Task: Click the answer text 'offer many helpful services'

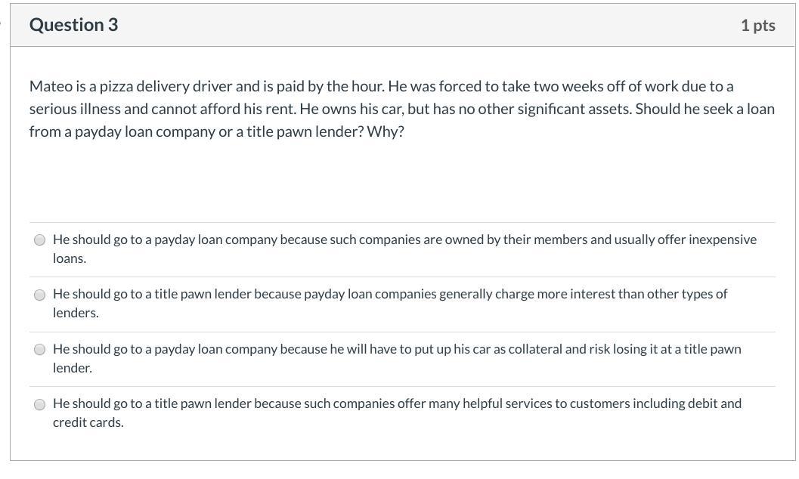Action: [397, 403]
